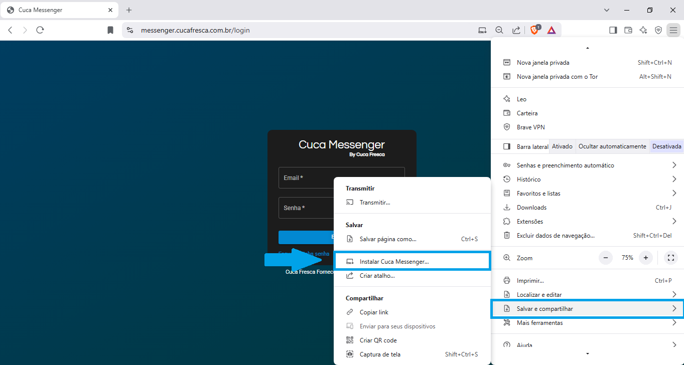The height and width of the screenshot is (365, 684).
Task: Choose Excluir dados de navegação
Action: pos(587,236)
